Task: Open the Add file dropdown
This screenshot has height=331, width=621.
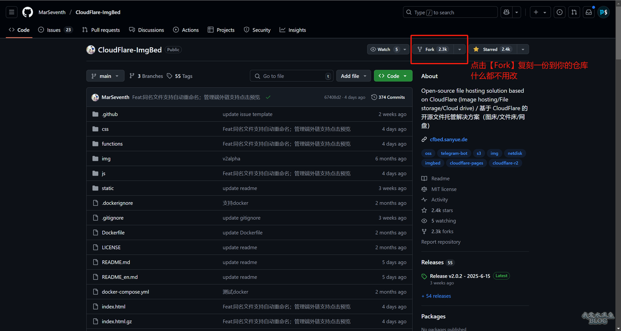Action: point(353,76)
